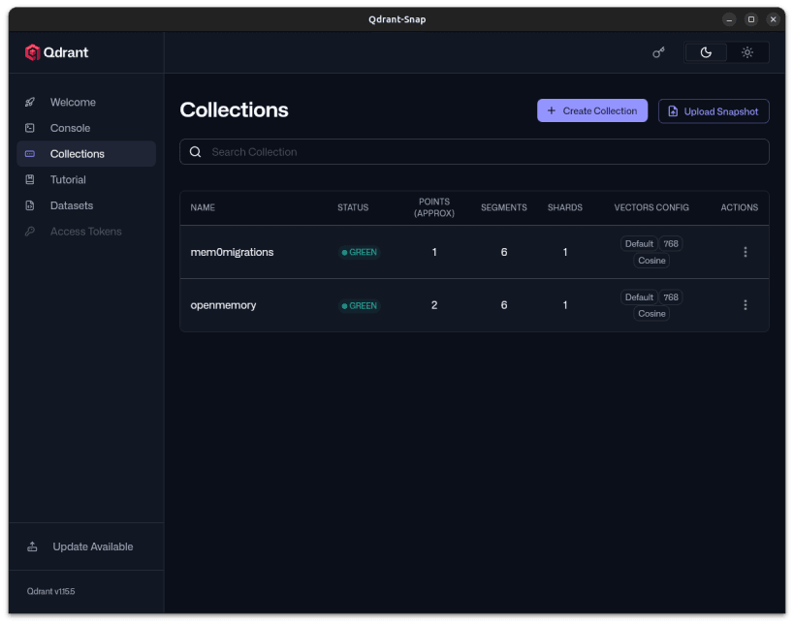This screenshot has height=624, width=794.
Task: Click the rocket icon next to Welcome
Action: coord(30,103)
